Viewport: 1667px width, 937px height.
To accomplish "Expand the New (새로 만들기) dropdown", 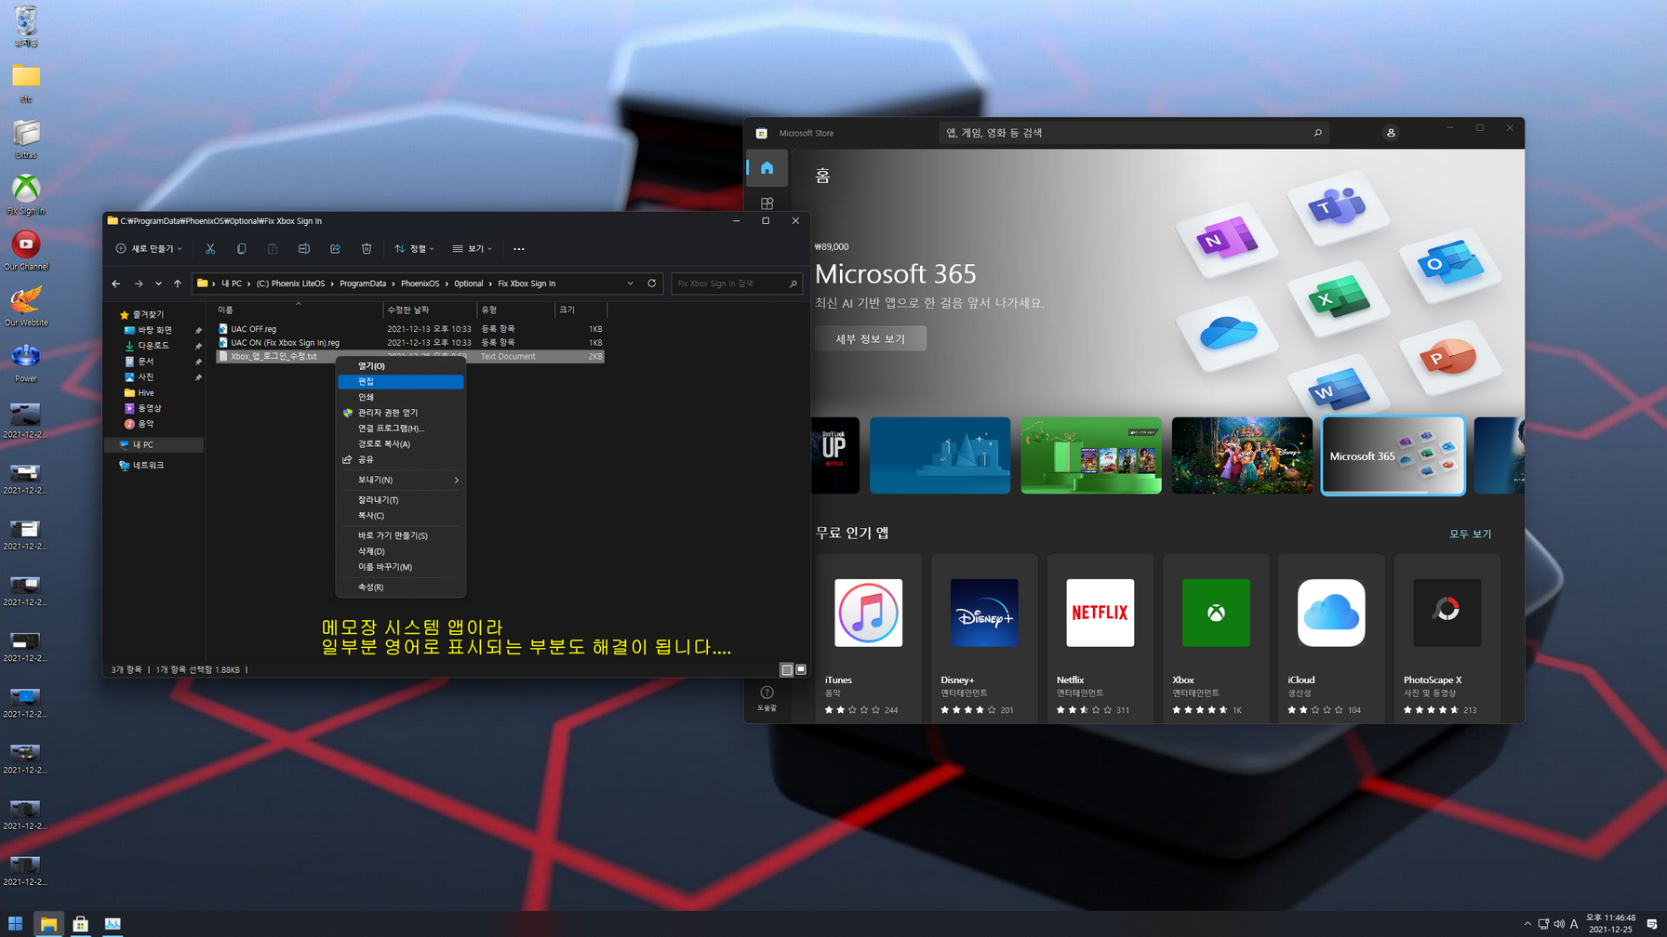I will click(149, 249).
